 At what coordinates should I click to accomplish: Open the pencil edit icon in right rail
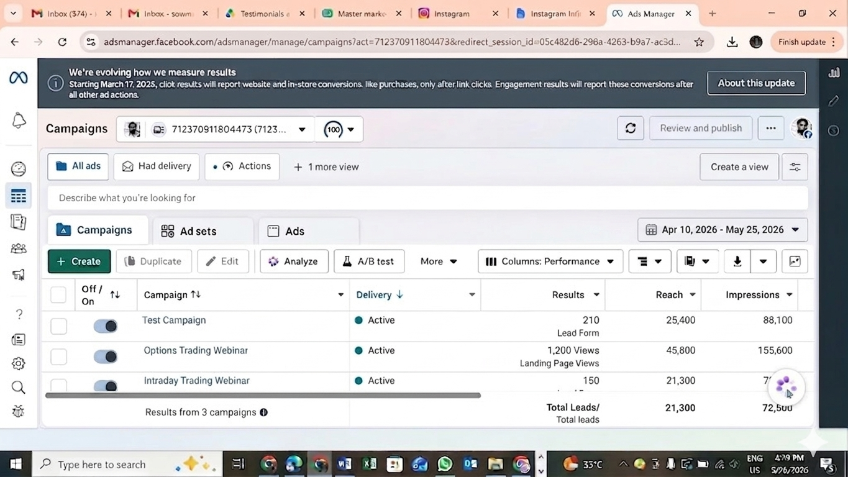coord(834,101)
